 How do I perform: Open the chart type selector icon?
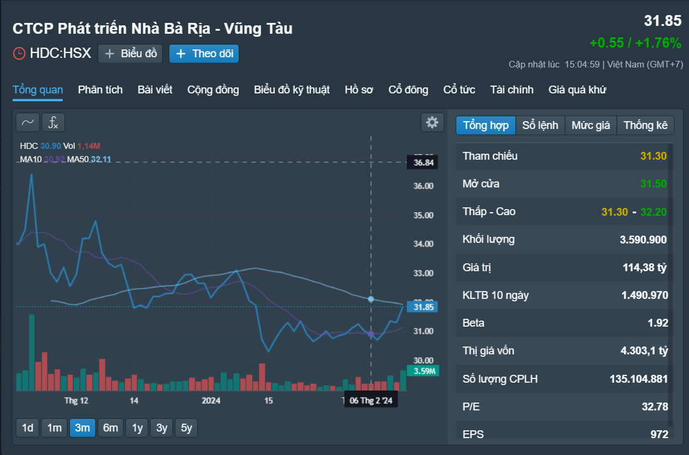pyautogui.click(x=27, y=122)
